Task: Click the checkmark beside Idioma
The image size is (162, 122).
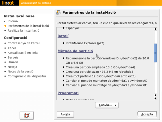Action: (4, 21)
